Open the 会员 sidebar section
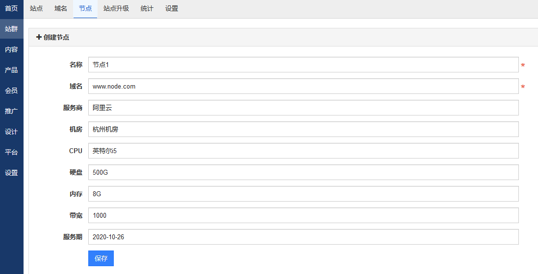Viewport: 538px width, 274px height. (11, 91)
